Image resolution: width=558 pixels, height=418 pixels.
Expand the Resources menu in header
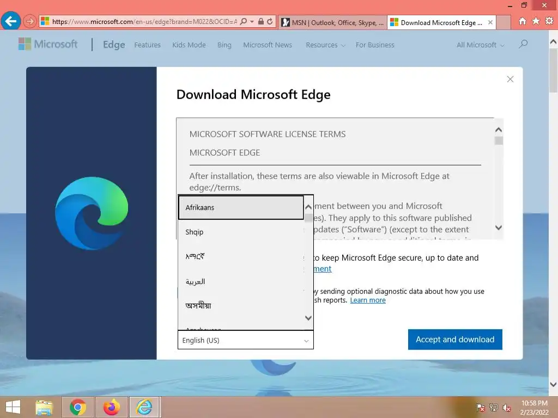click(x=325, y=45)
